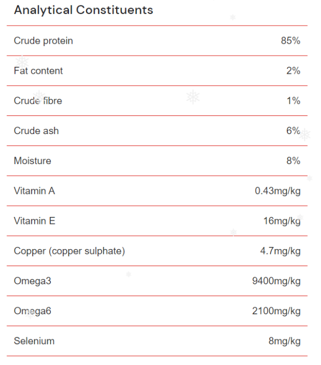
Task: Click the 8mg/kg Selenium value
Action: click(285, 341)
